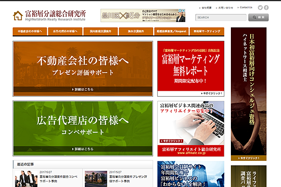Open the affiliate.co.jp keyboard banner
This screenshot has height=187, width=281.
click(x=191, y=128)
